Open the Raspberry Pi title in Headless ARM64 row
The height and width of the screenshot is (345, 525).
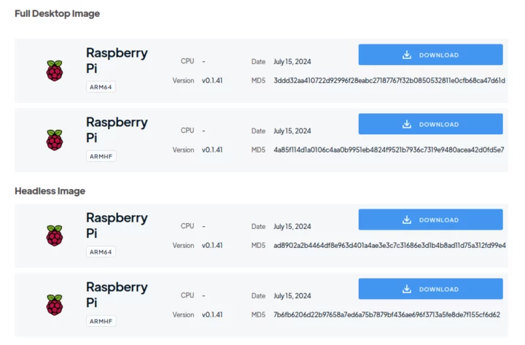(117, 225)
